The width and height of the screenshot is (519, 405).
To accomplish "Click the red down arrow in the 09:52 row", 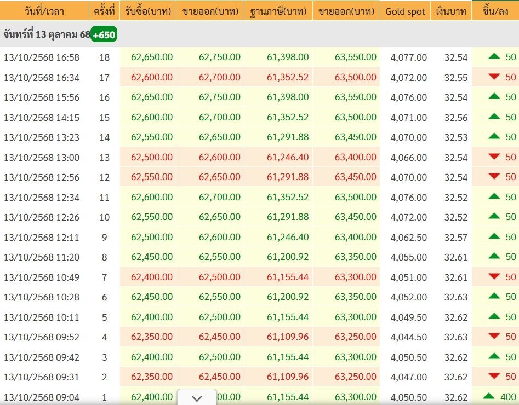I will click(x=494, y=337).
